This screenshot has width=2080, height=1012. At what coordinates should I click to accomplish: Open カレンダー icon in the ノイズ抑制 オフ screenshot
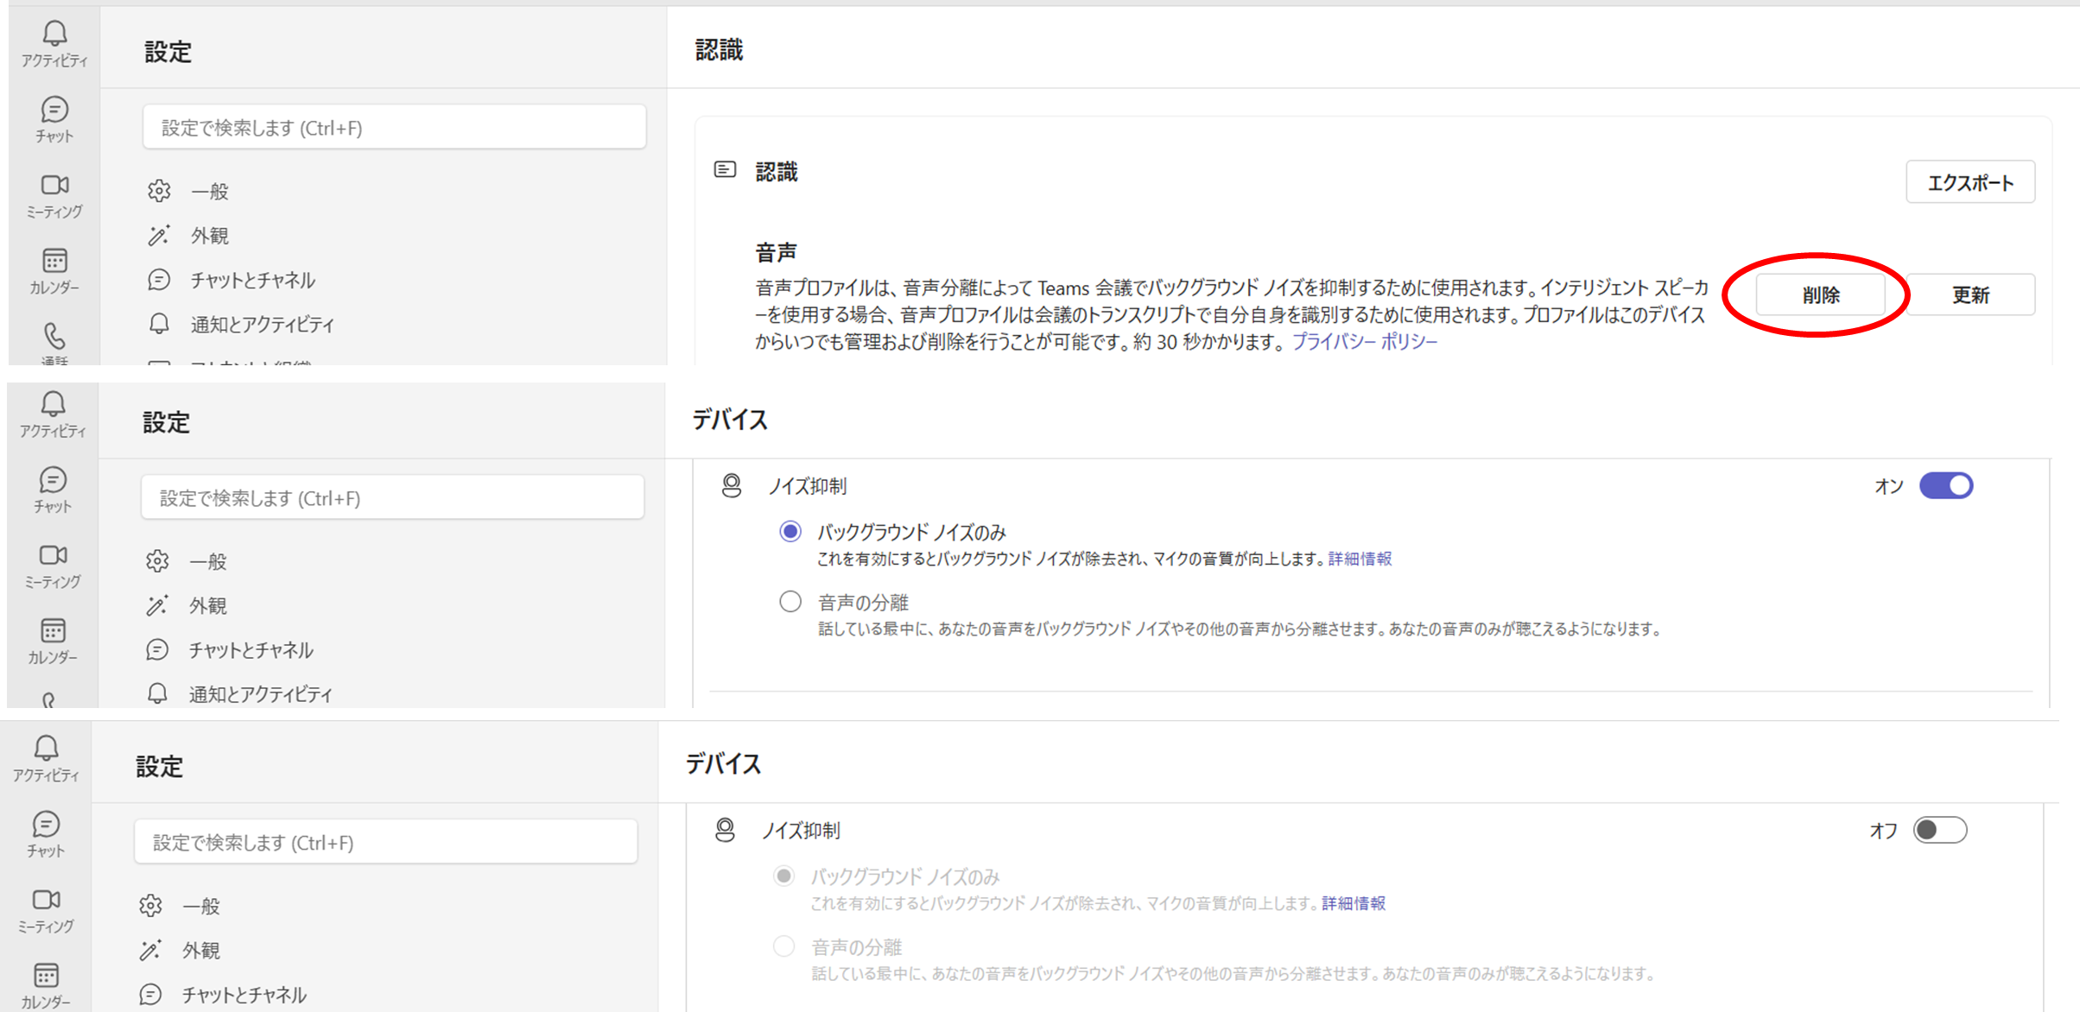[x=46, y=975]
